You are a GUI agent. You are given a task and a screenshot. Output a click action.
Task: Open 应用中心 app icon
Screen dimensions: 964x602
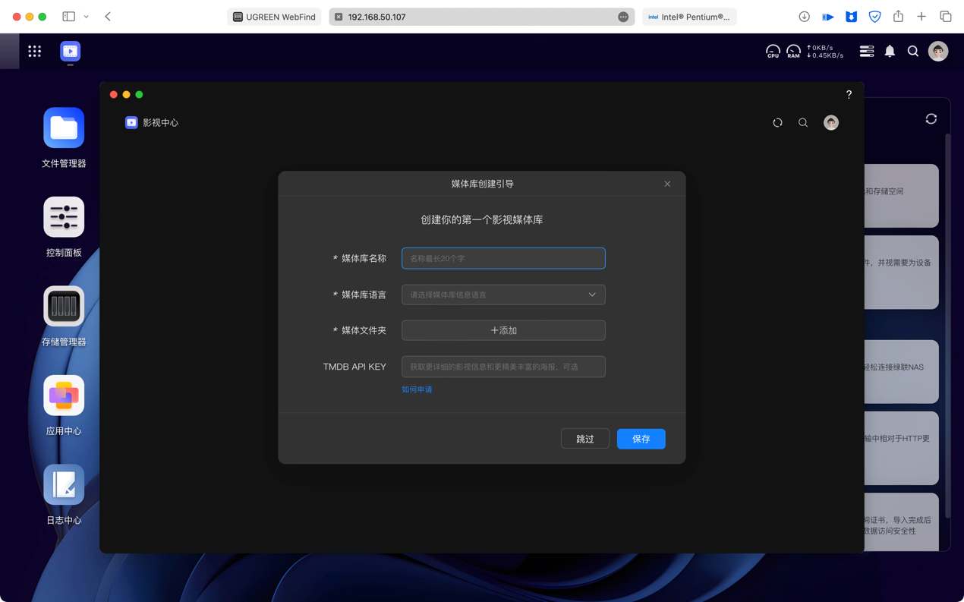coord(64,396)
